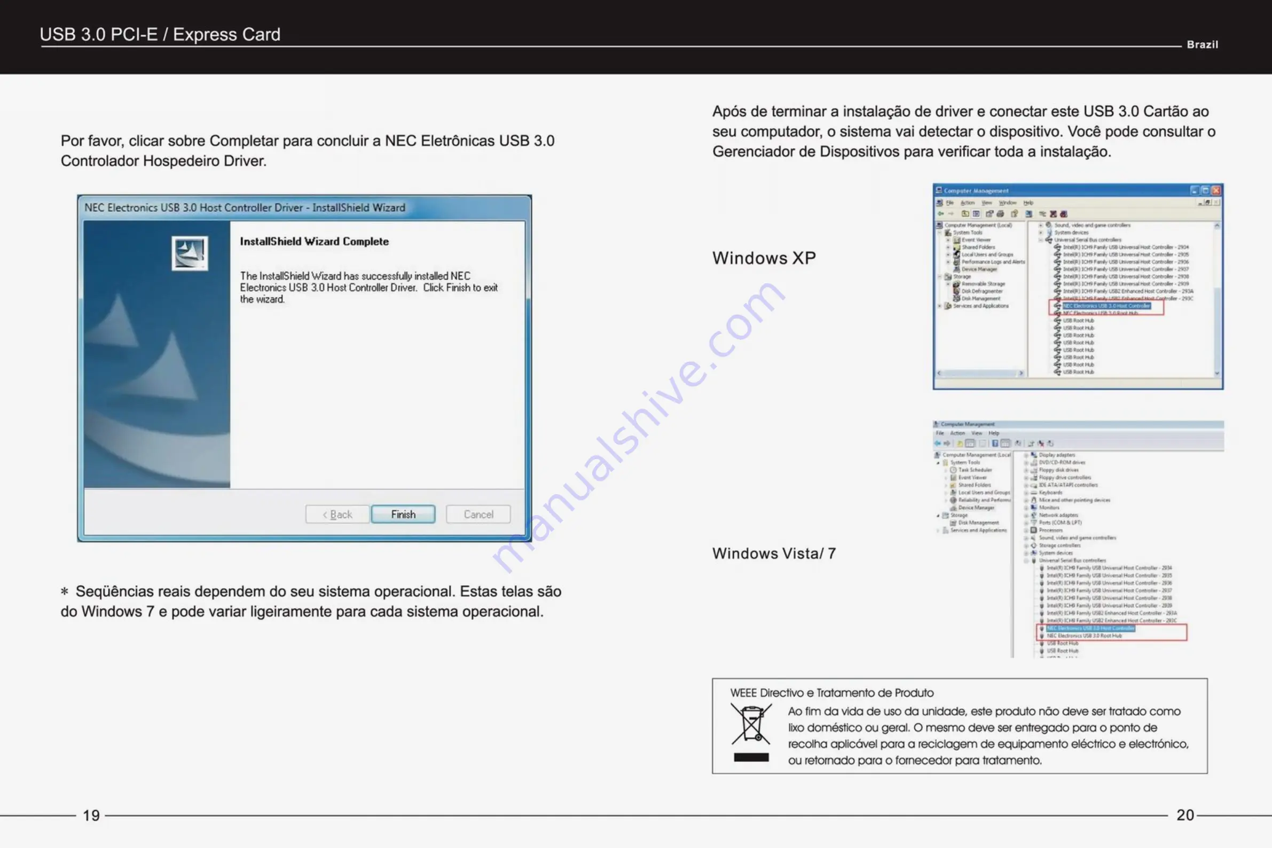Click Uninstall red X icon in XP toolbar
Viewport: 1272px width, 848px height.
[x=1054, y=214]
